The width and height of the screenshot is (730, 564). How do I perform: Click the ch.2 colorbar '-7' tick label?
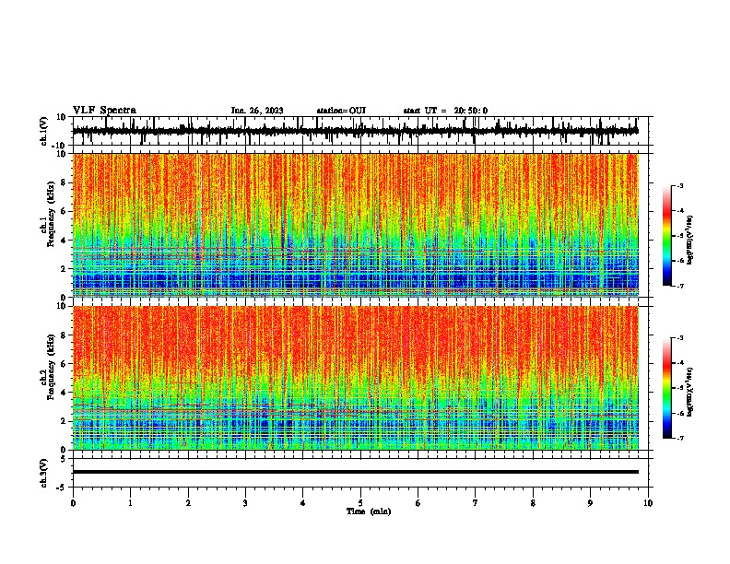[x=680, y=438]
